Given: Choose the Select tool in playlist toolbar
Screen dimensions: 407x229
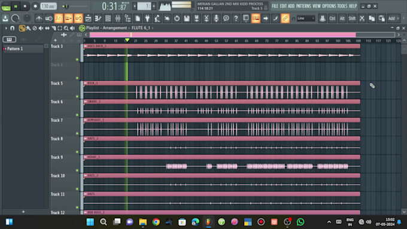Looking at the screenshot, I should pos(60,28).
